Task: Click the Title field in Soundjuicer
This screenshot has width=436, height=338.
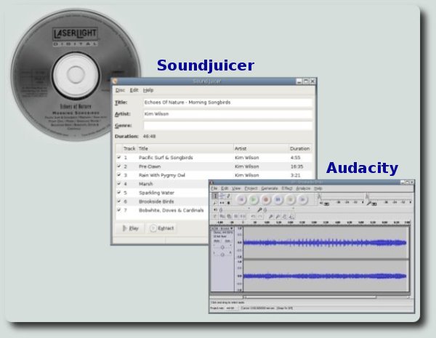Action: (227, 102)
